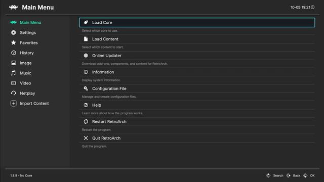Open the Favorites sidebar tab

click(29, 42)
